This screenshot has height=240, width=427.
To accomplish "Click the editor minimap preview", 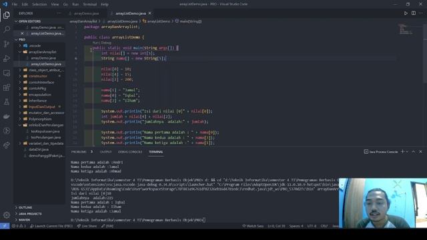I will (406, 29).
